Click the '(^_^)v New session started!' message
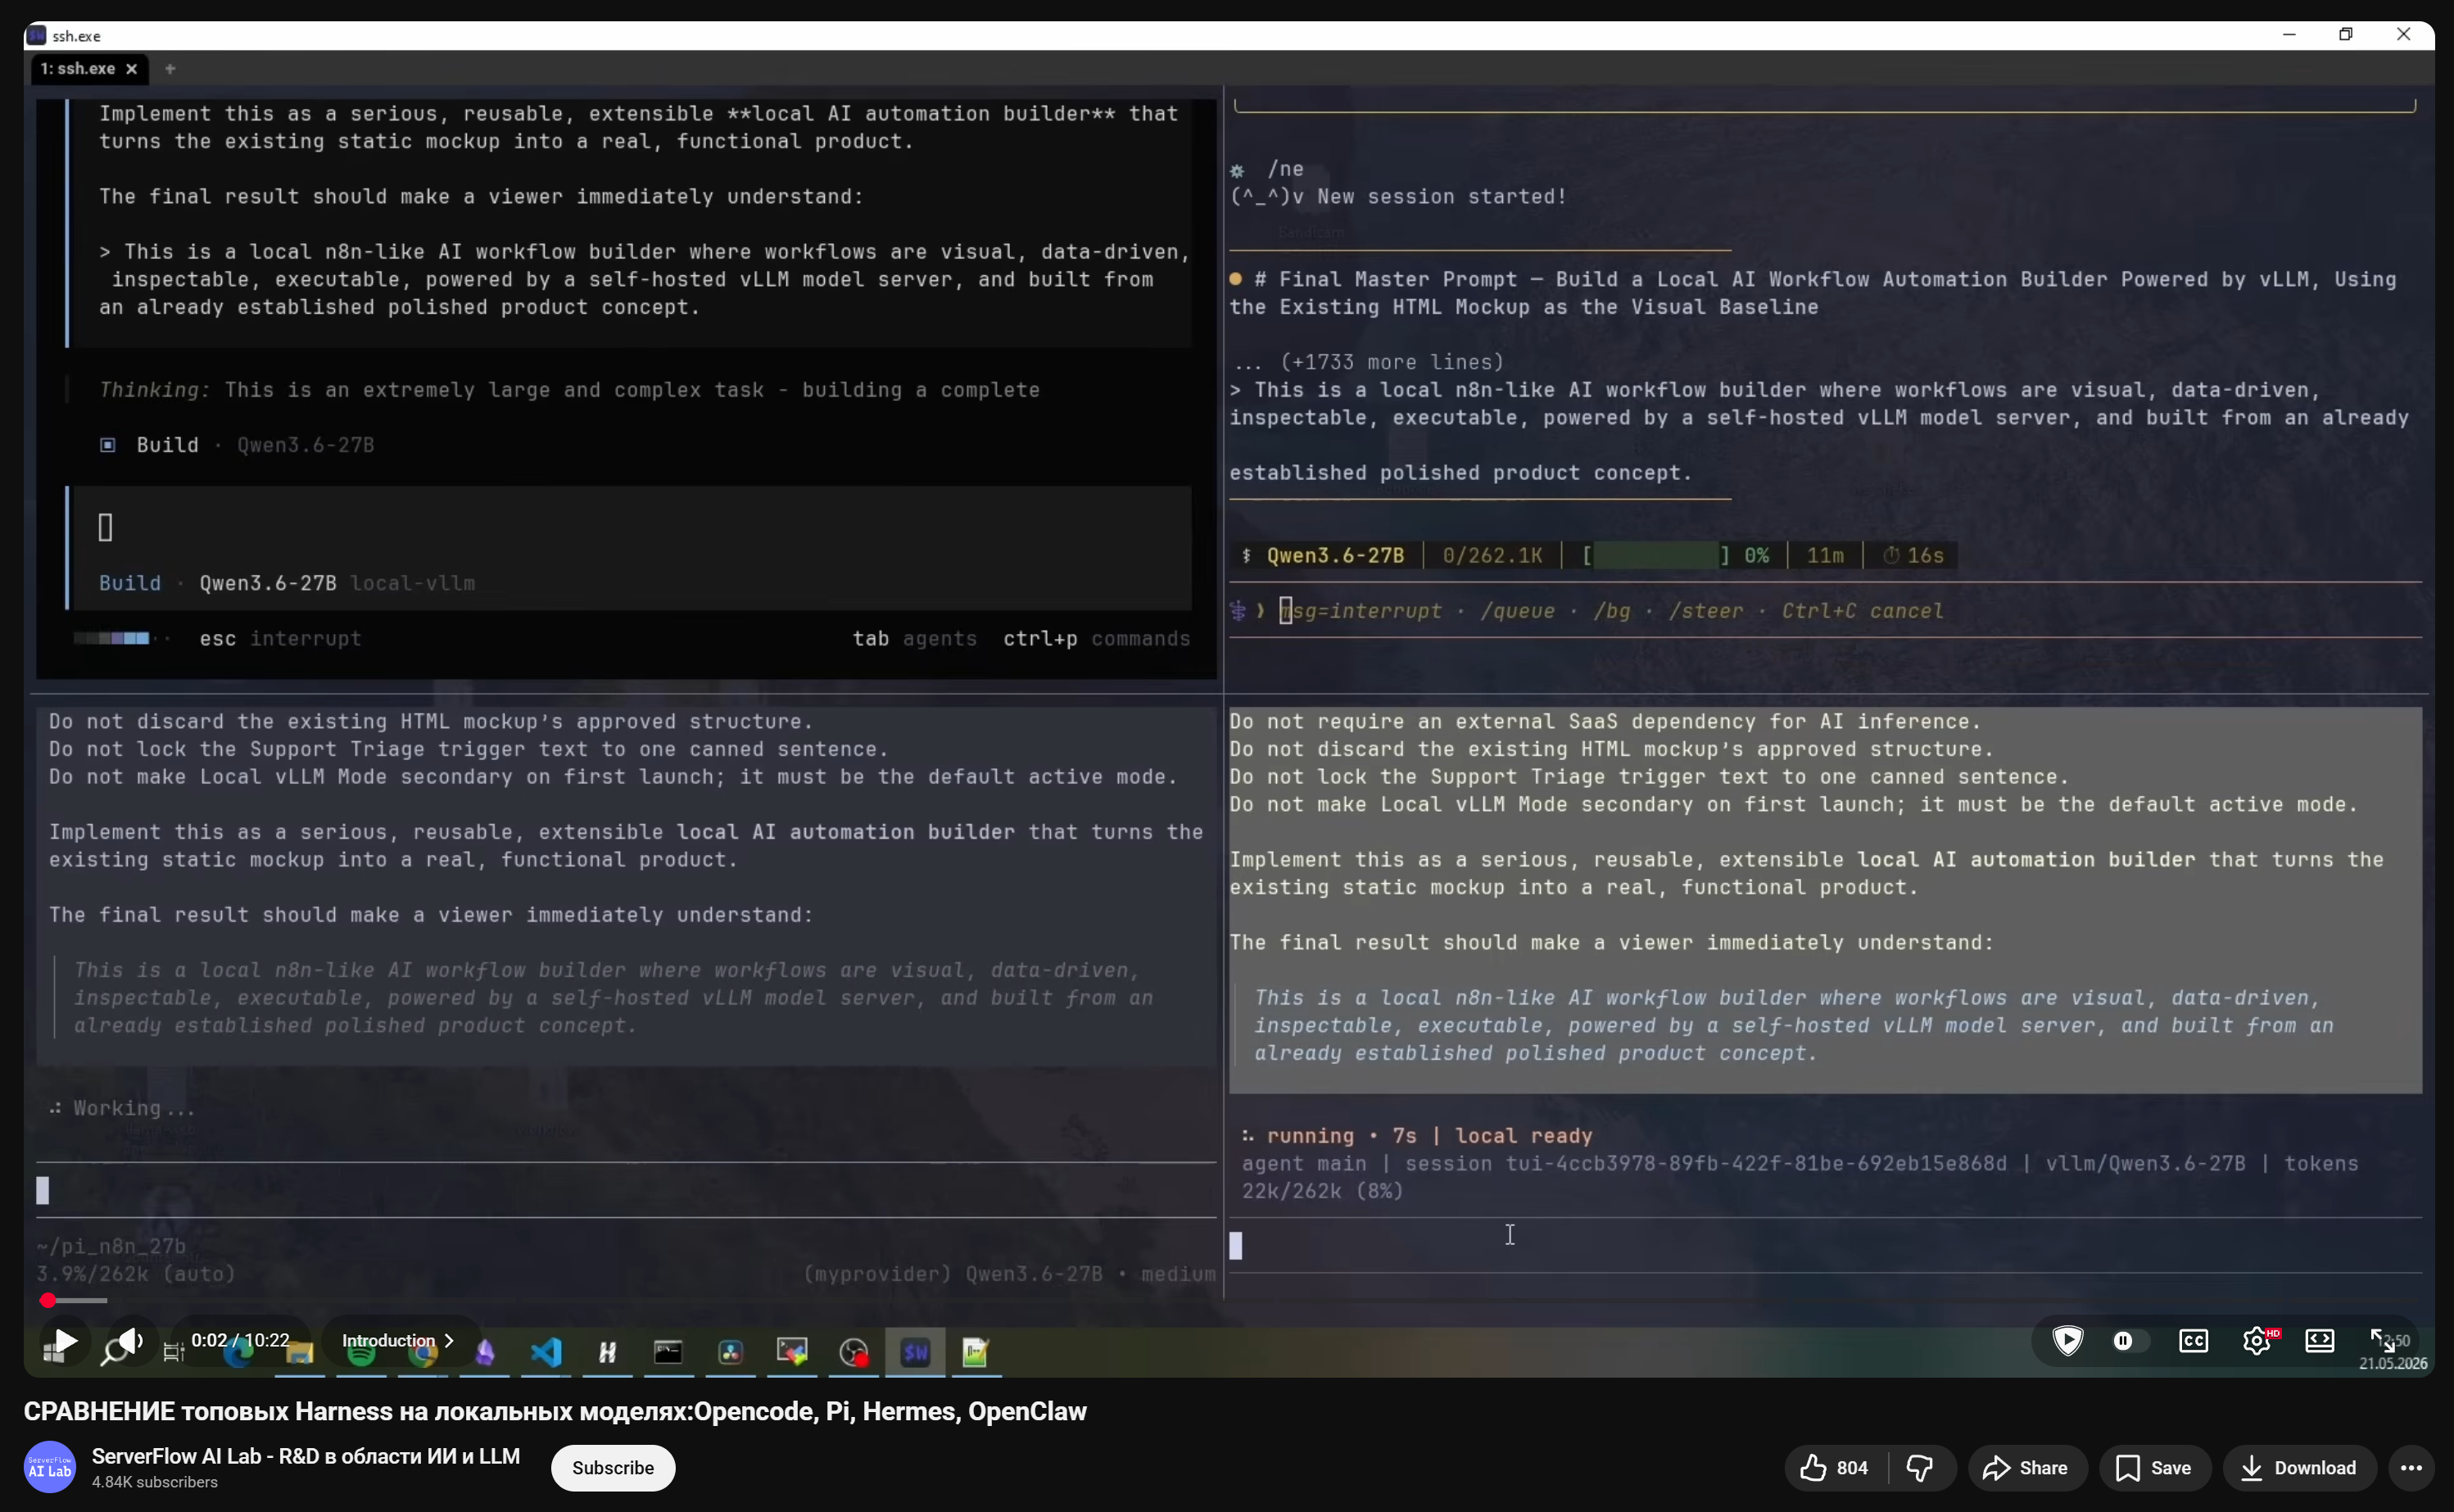The width and height of the screenshot is (2454, 1512). click(1398, 196)
